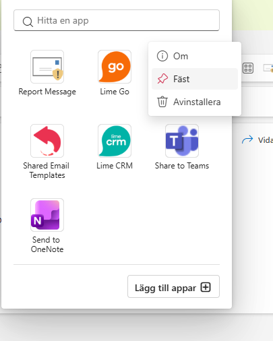
Task: Click the Lime CRM text label
Action: click(x=115, y=166)
